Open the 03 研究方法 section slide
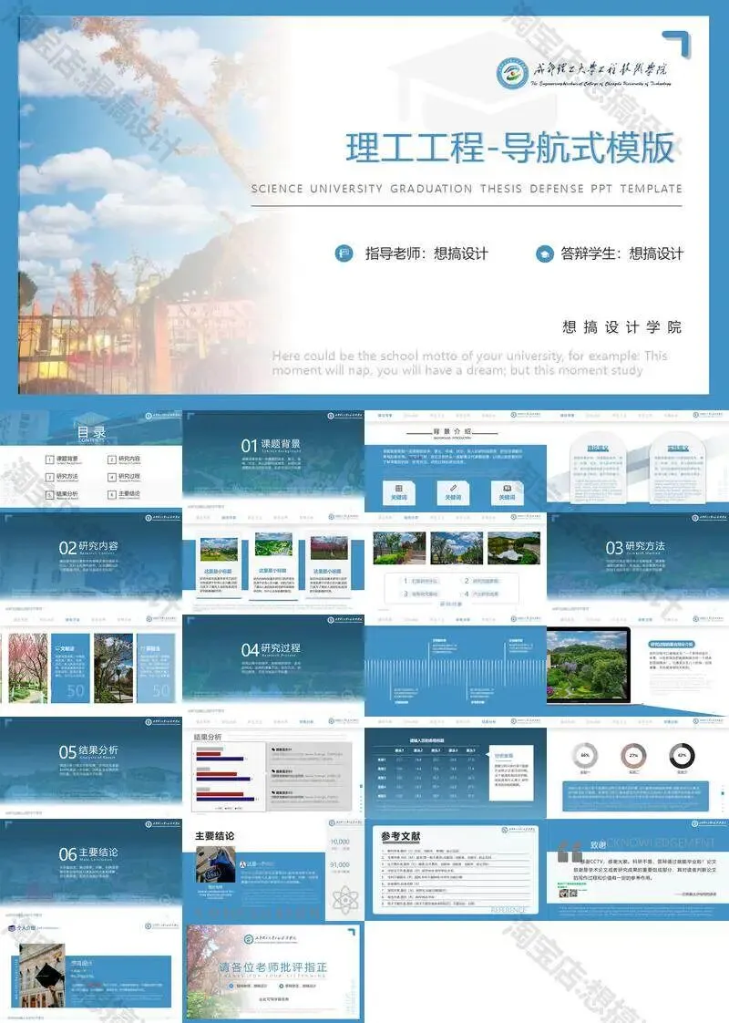The width and height of the screenshot is (729, 1023). tap(638, 563)
